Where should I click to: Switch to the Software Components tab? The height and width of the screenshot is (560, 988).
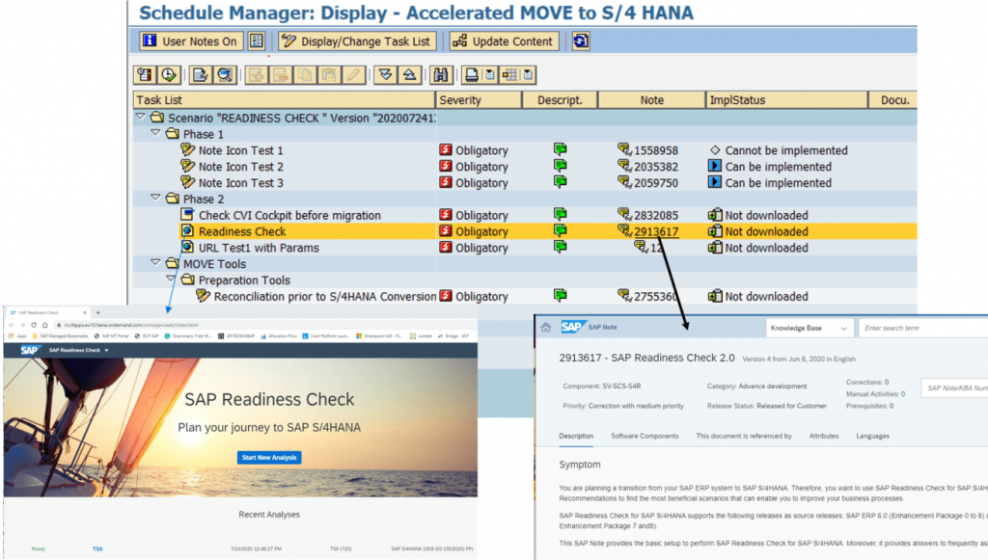pos(645,436)
